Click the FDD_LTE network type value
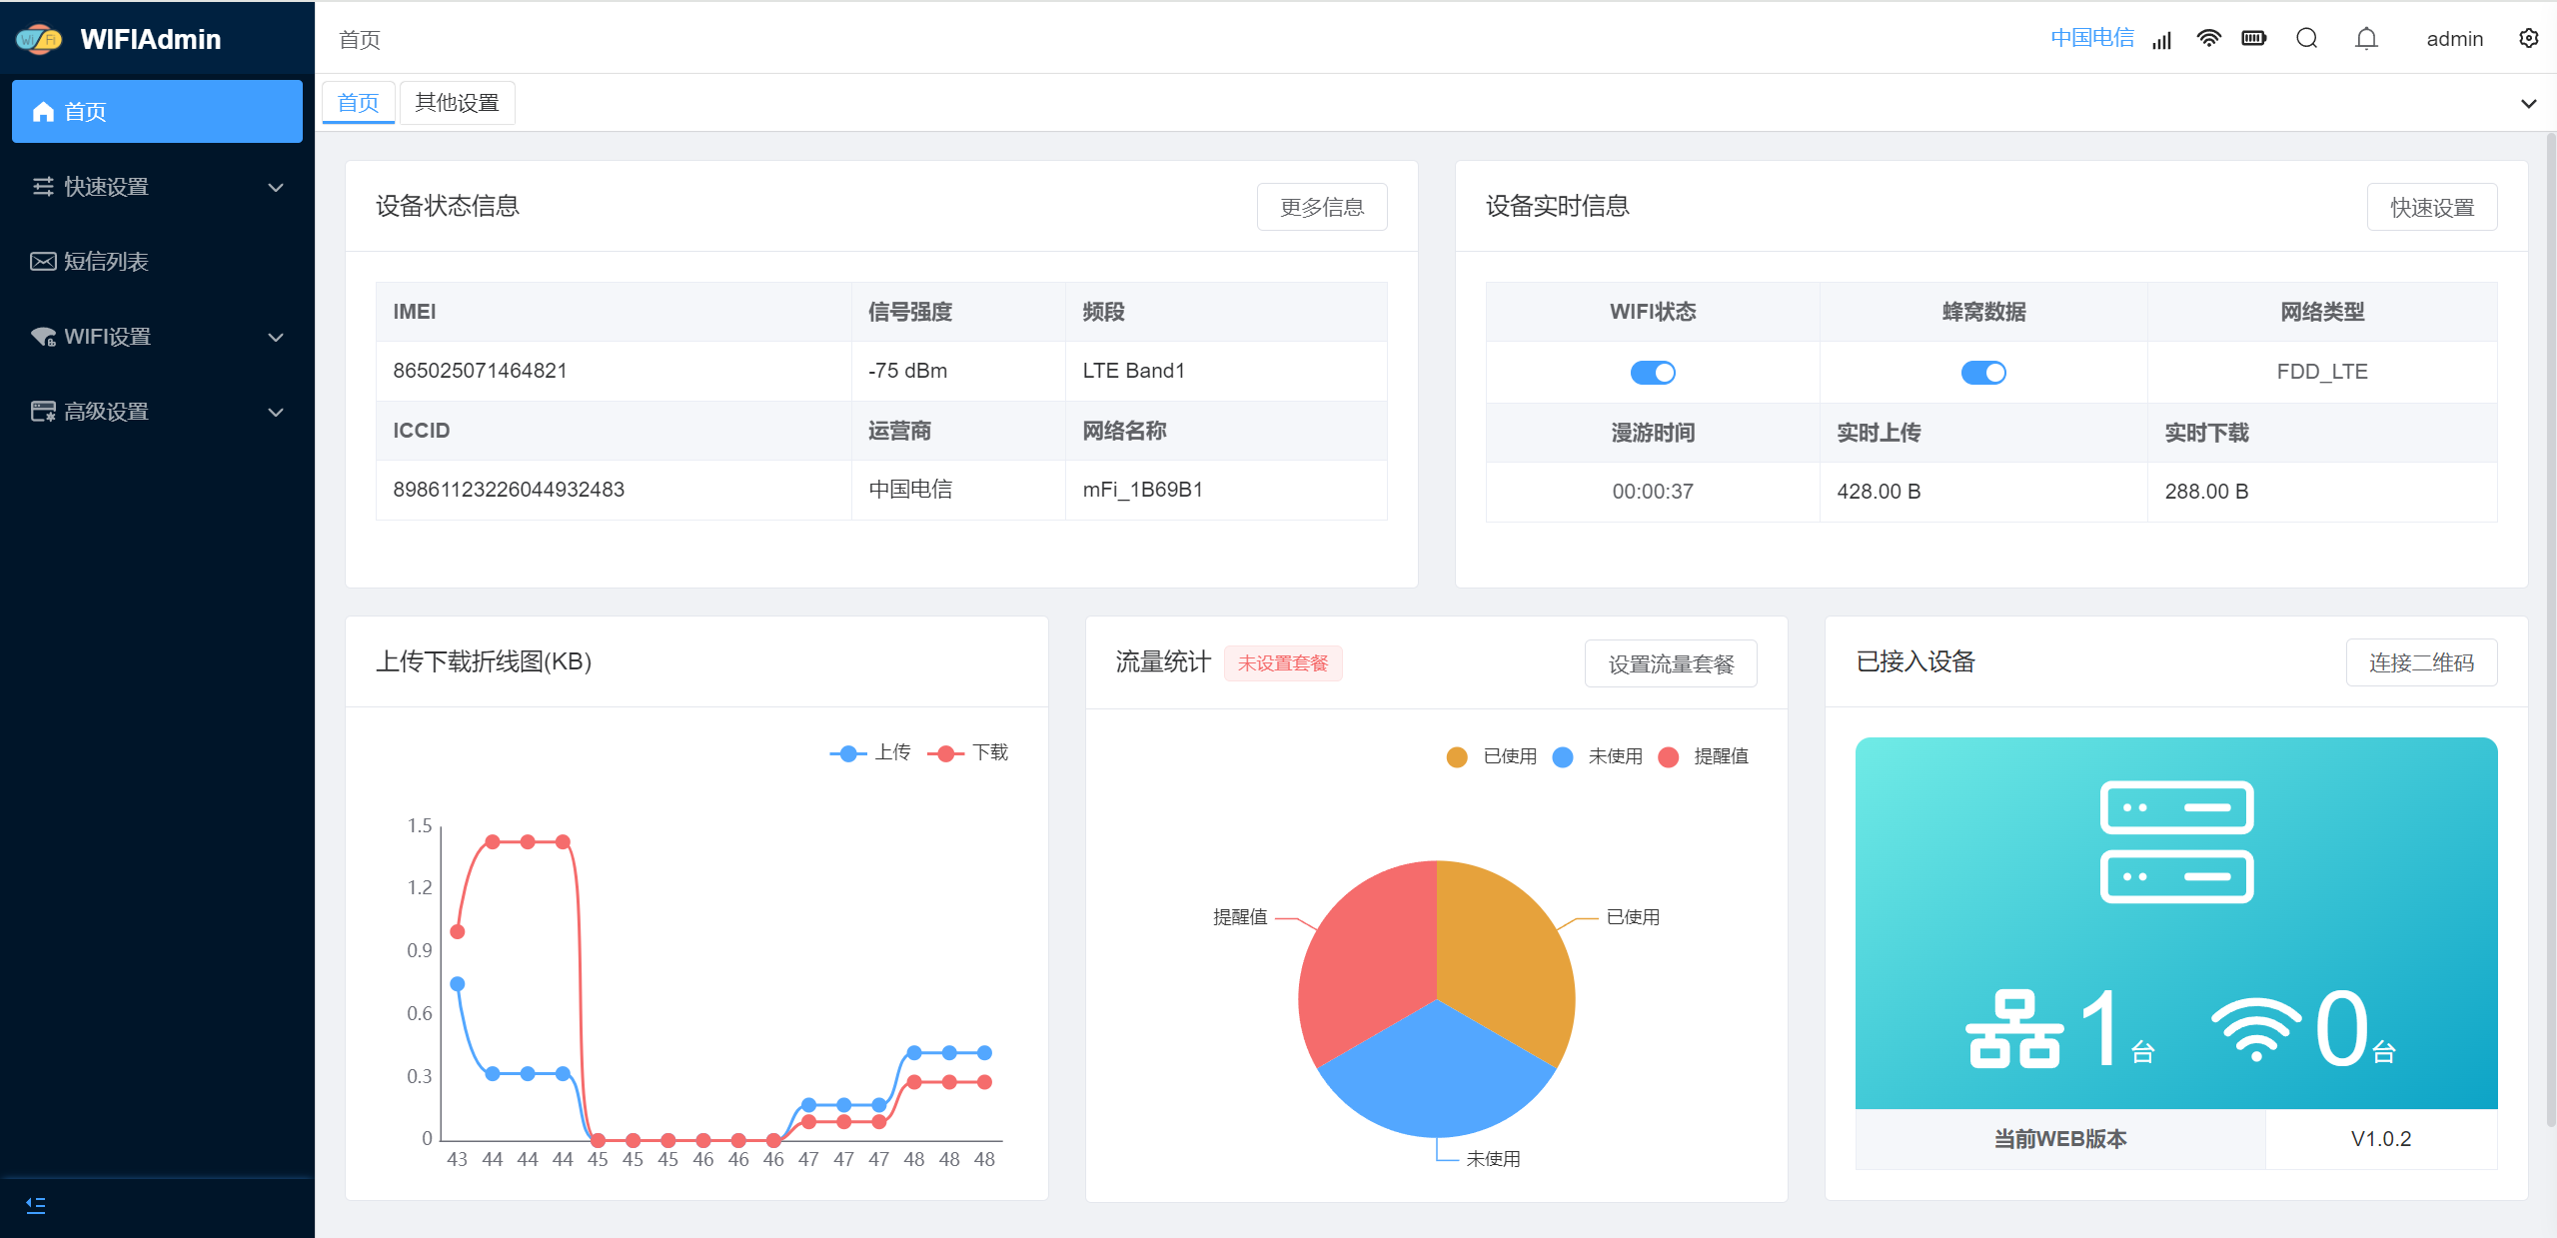The image size is (2557, 1238). 2322,372
